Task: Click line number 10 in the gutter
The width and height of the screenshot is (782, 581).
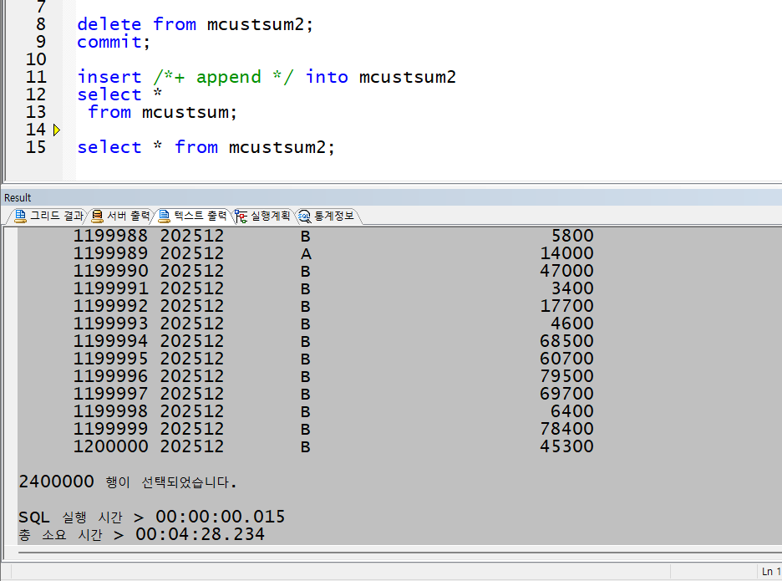Action: pyautogui.click(x=35, y=59)
